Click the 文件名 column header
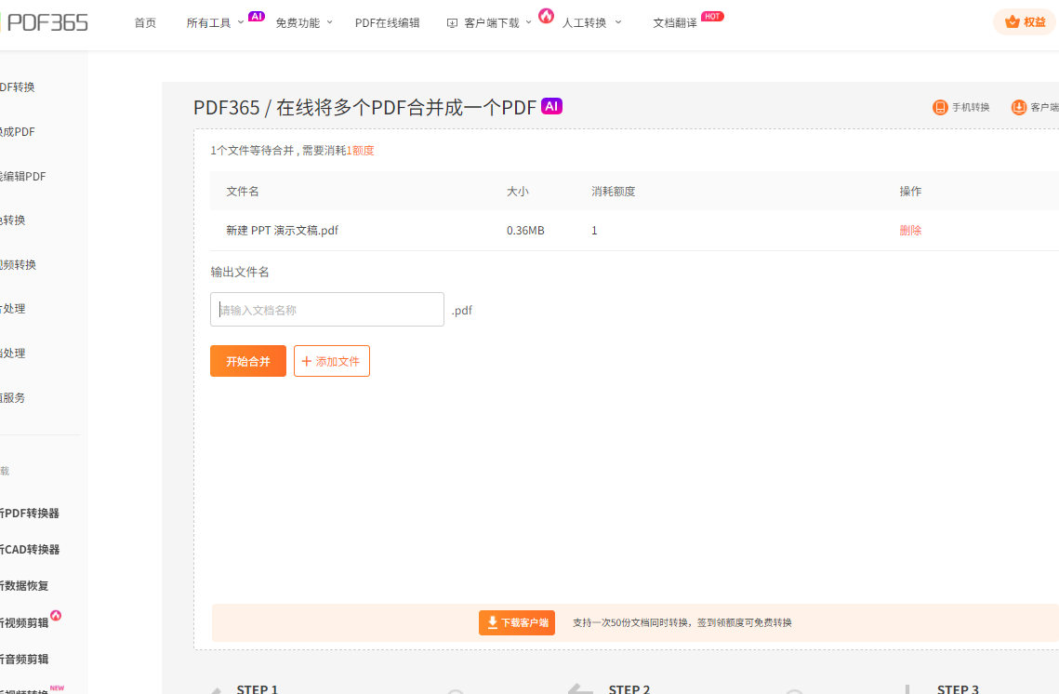 (x=243, y=192)
